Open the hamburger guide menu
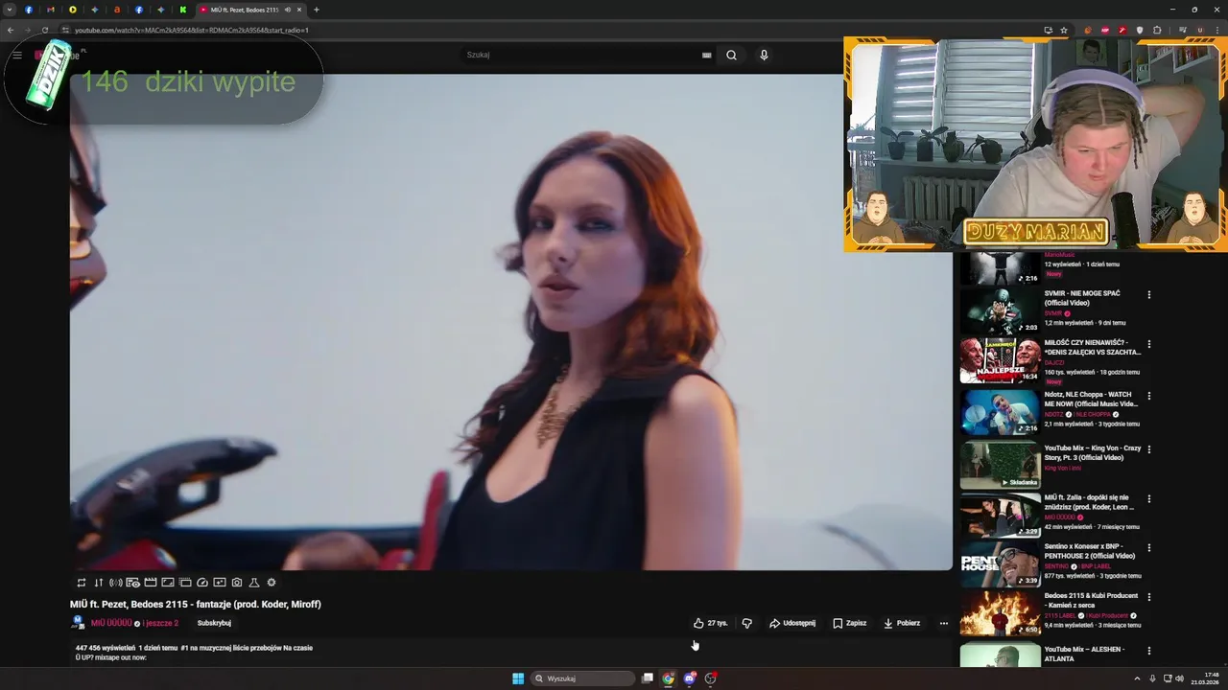This screenshot has width=1228, height=690. (17, 55)
